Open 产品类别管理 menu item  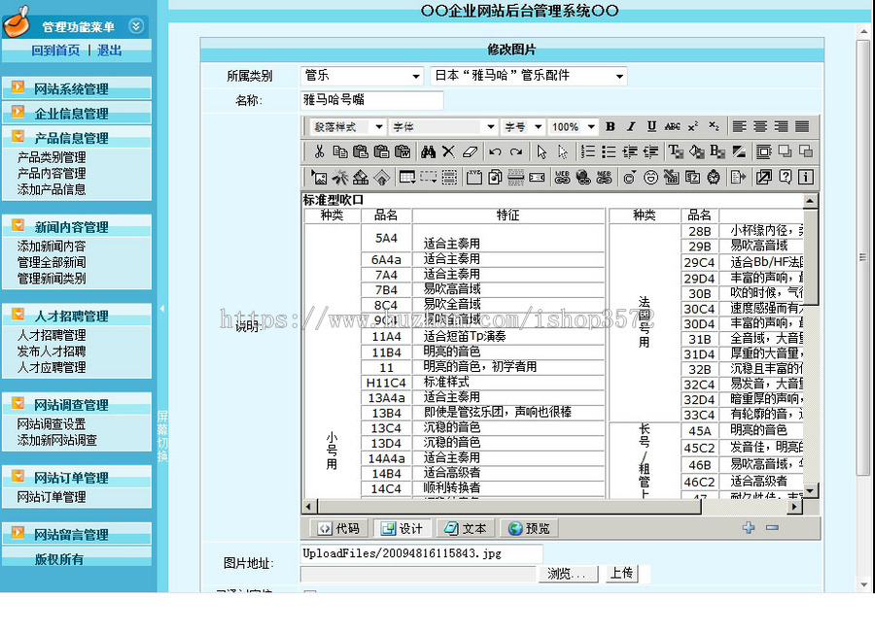pos(52,157)
